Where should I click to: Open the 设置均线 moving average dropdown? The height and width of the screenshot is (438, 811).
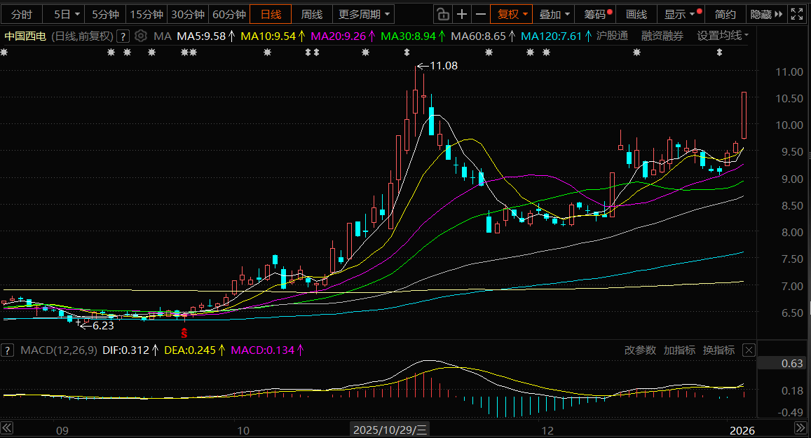coord(723,36)
